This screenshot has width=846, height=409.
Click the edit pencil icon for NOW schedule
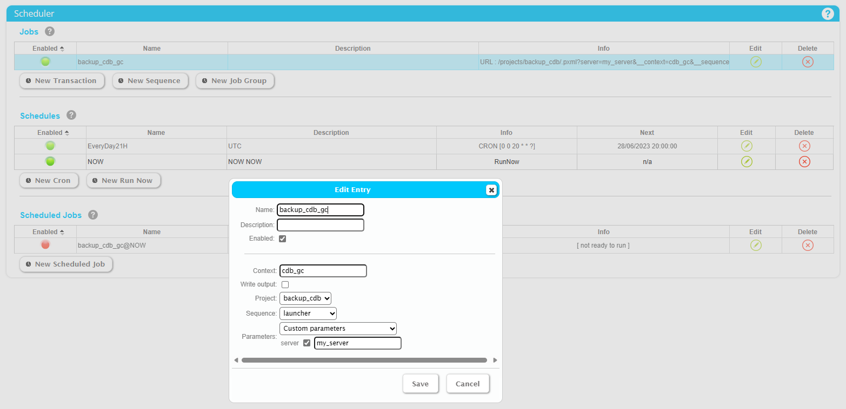pyautogui.click(x=746, y=161)
